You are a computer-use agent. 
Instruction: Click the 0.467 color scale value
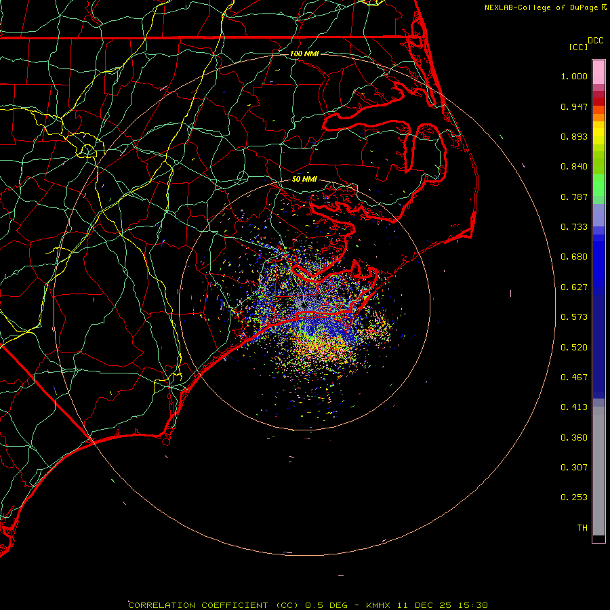(574, 378)
